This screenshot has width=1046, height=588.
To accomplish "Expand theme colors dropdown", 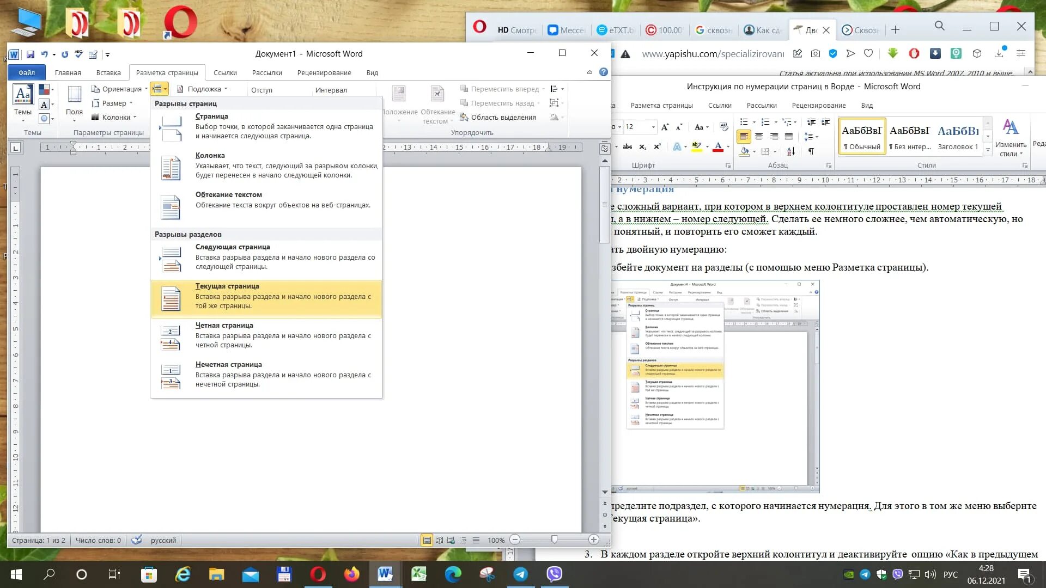I will pyautogui.click(x=46, y=89).
